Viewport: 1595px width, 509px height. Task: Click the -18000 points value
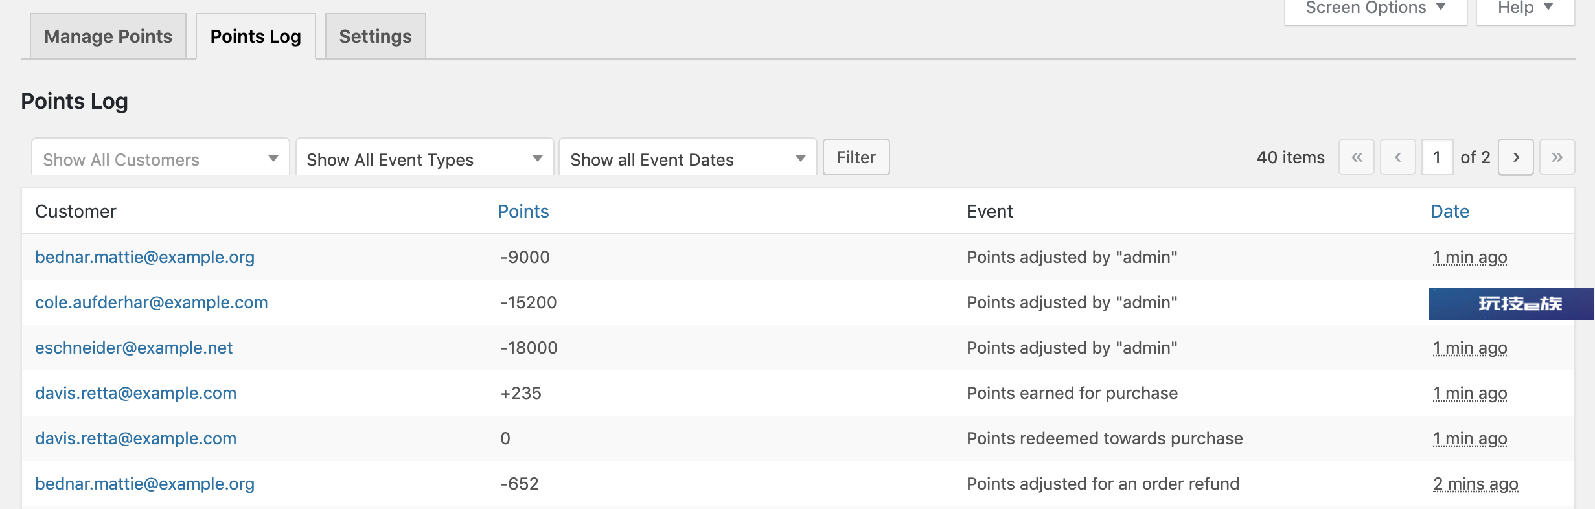tap(529, 348)
